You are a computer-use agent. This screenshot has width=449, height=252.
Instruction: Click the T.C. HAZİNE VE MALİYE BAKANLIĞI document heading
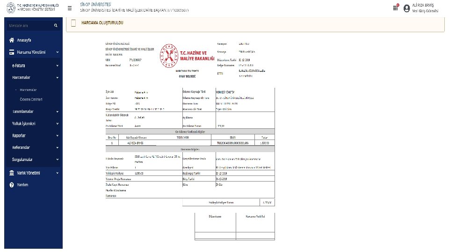197,56
